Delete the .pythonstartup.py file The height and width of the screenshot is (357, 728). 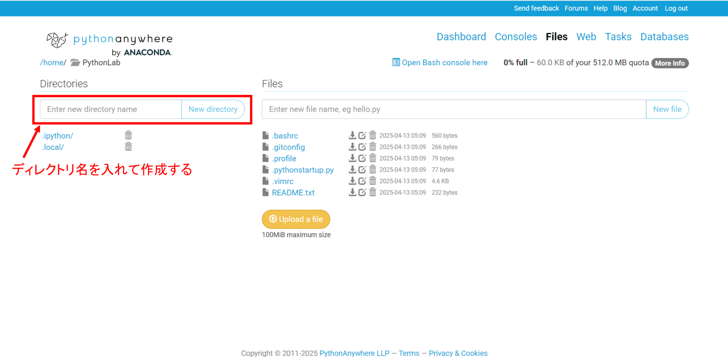point(372,169)
